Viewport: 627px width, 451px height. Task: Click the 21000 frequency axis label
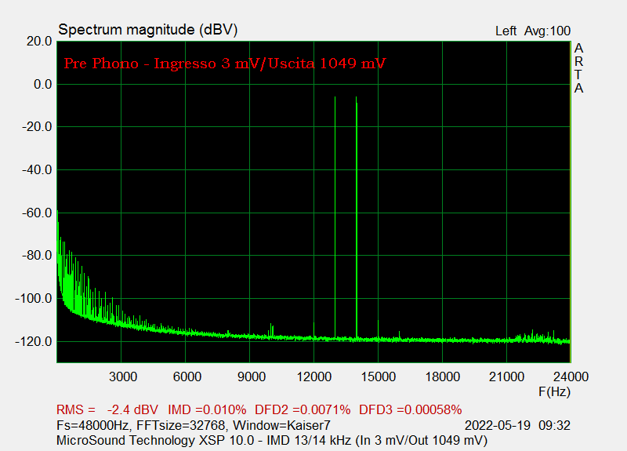point(506,376)
